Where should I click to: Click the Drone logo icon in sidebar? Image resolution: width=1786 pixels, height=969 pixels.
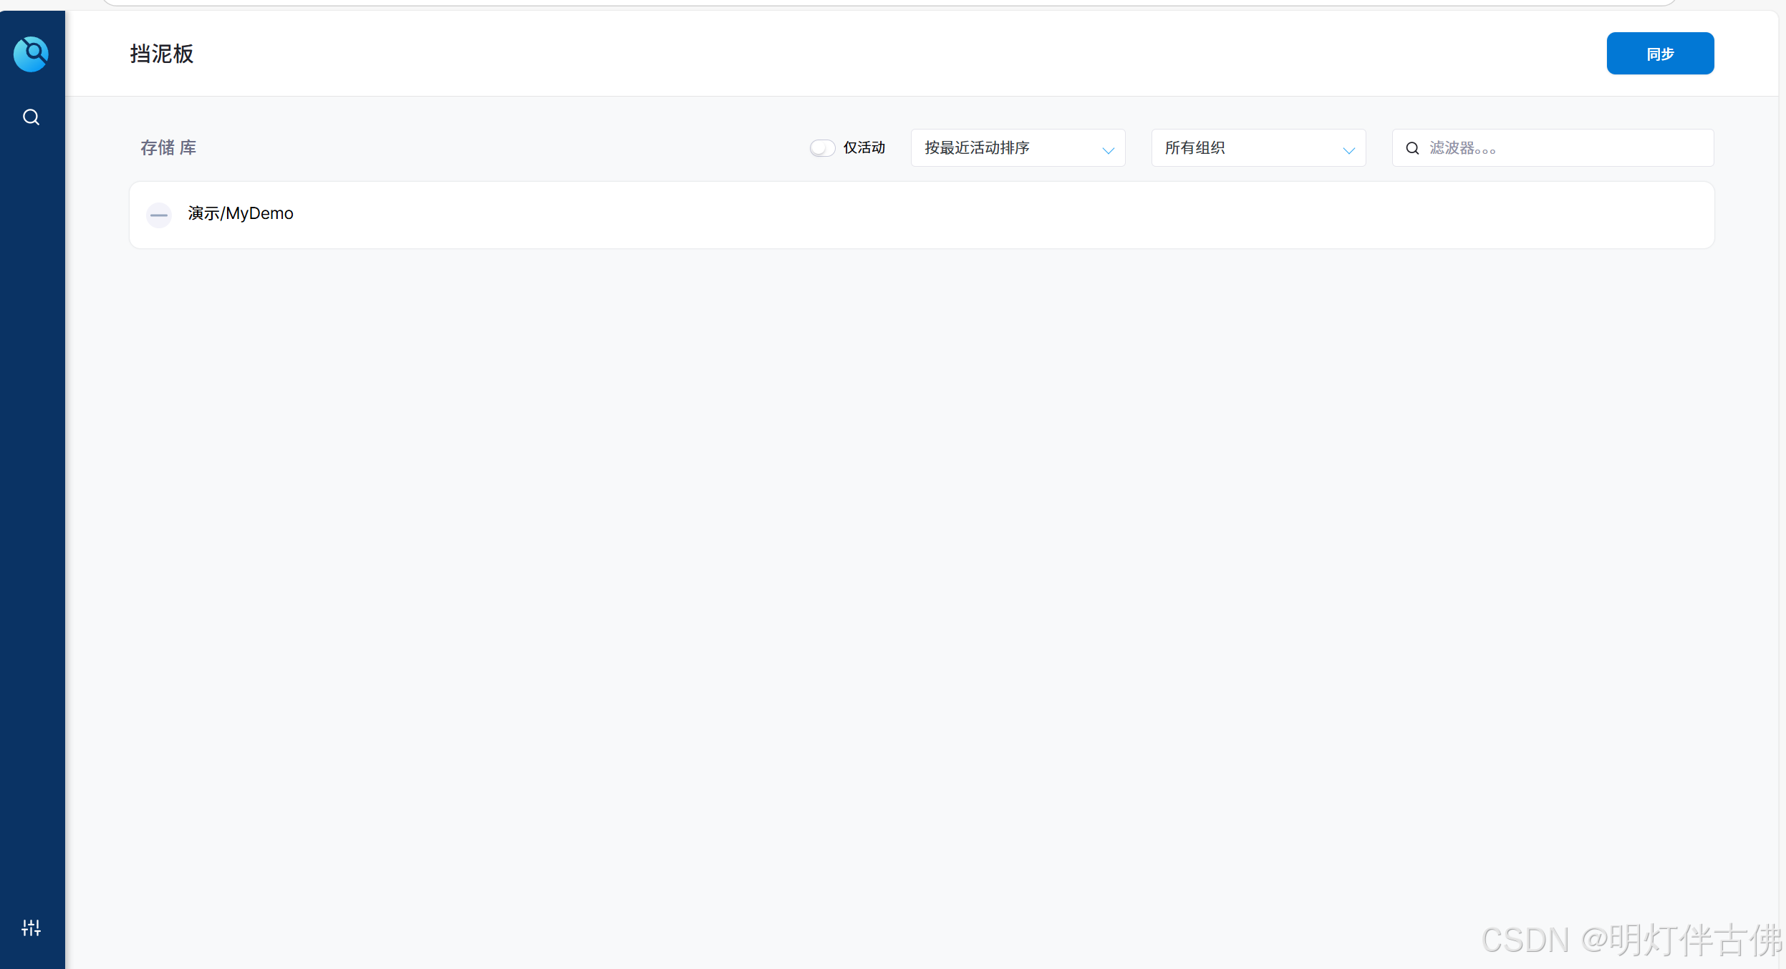31,54
